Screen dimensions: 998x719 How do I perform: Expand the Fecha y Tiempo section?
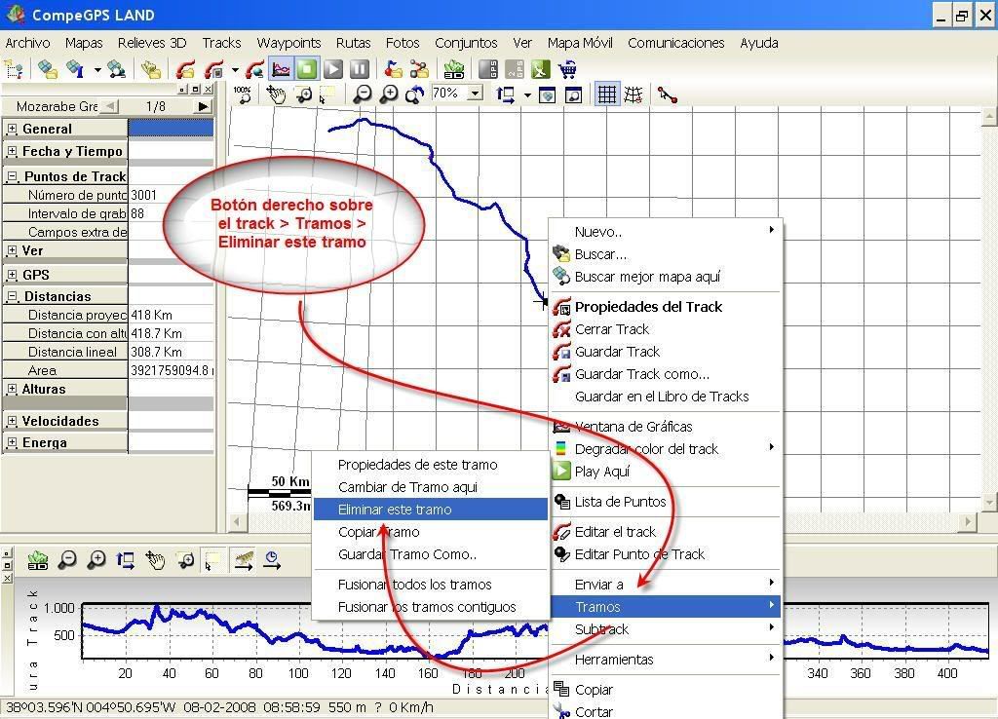[12, 151]
